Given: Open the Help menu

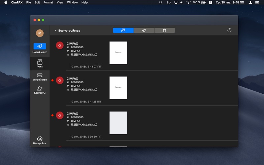Looking at the screenshot, I should coord(84,2).
